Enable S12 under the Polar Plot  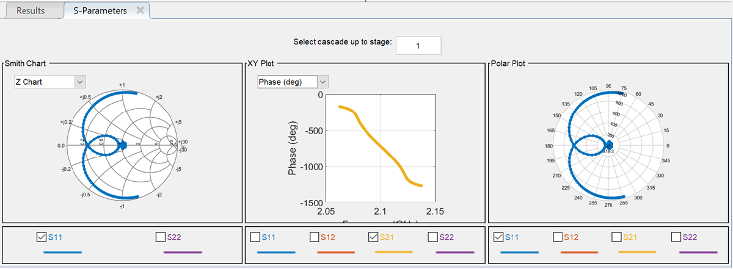558,237
